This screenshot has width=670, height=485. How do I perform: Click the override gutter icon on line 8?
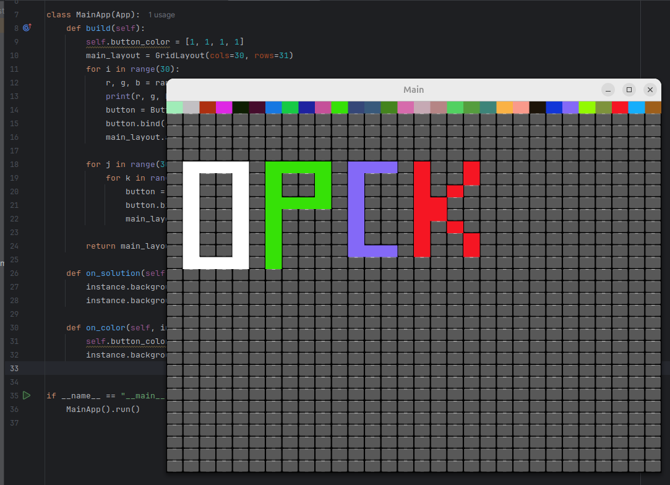(27, 28)
